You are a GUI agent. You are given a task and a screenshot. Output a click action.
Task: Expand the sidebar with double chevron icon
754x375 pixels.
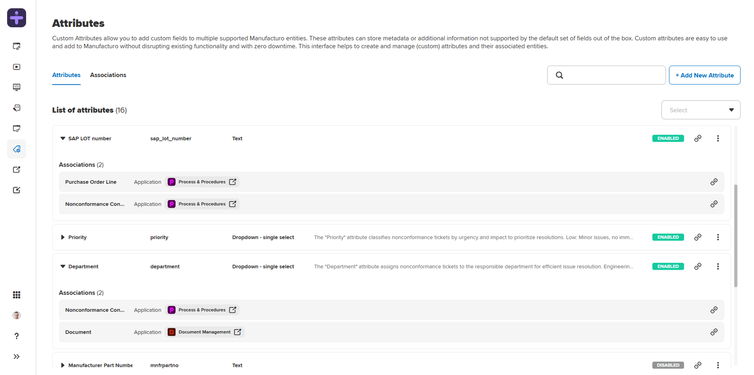click(x=16, y=357)
